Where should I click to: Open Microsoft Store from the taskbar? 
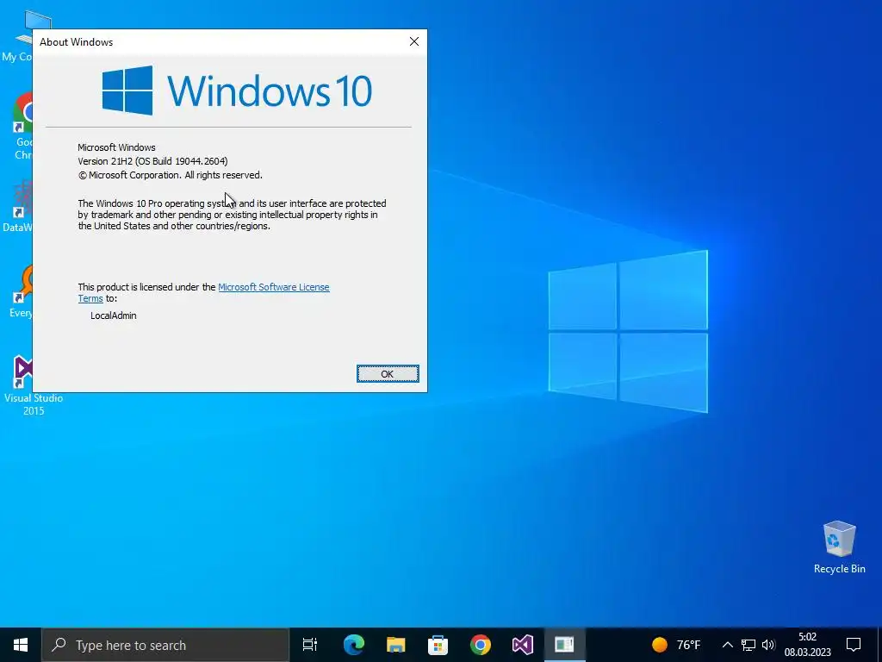tap(438, 645)
